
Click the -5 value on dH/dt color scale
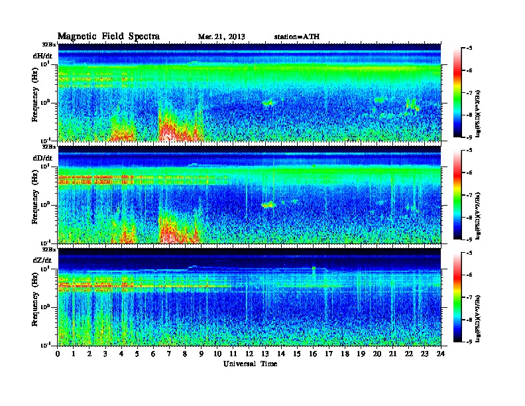(469, 48)
